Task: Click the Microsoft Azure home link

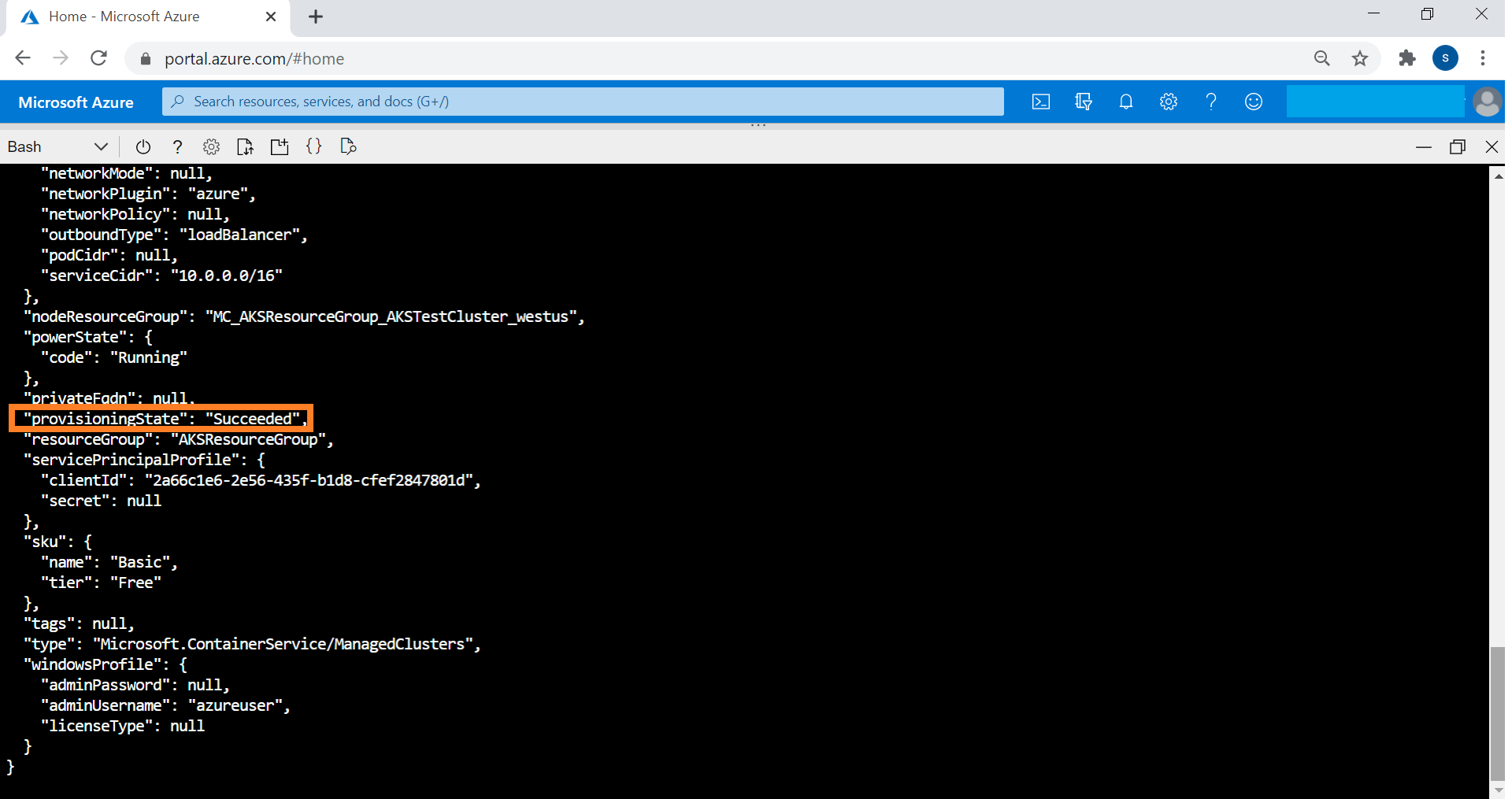Action: [x=76, y=102]
